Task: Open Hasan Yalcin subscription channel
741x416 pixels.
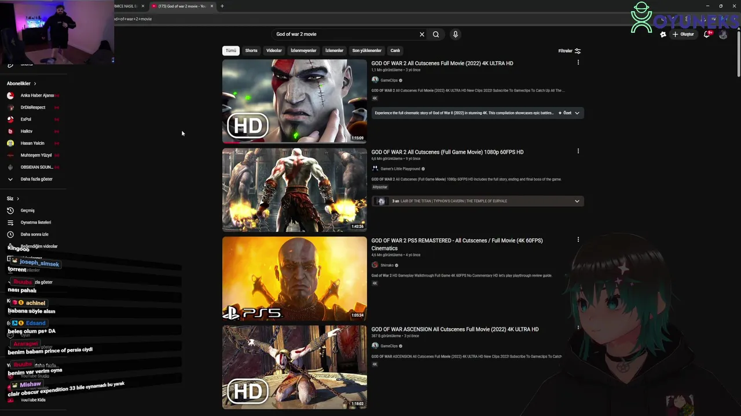Action: 32,143
